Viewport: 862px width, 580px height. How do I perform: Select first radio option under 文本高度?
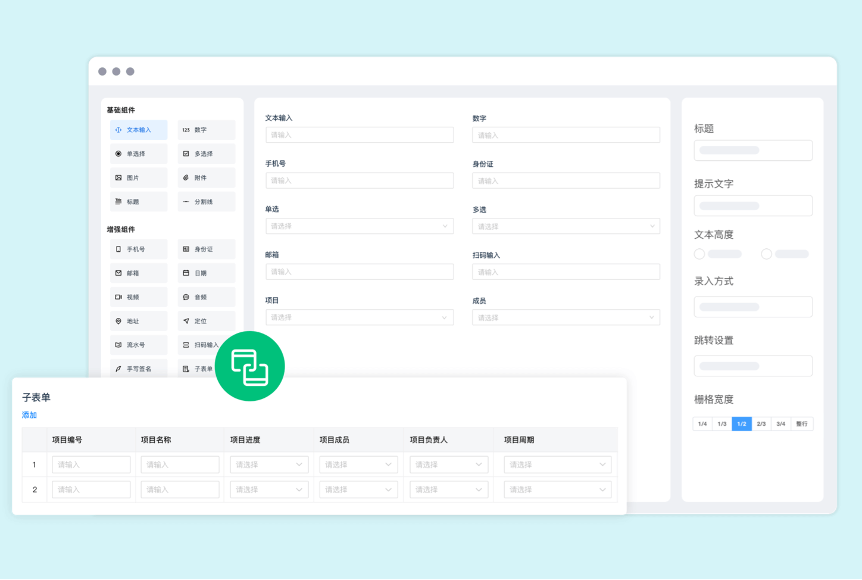[699, 254]
